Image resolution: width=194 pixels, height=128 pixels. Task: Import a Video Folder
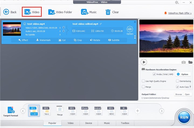coord(60,12)
